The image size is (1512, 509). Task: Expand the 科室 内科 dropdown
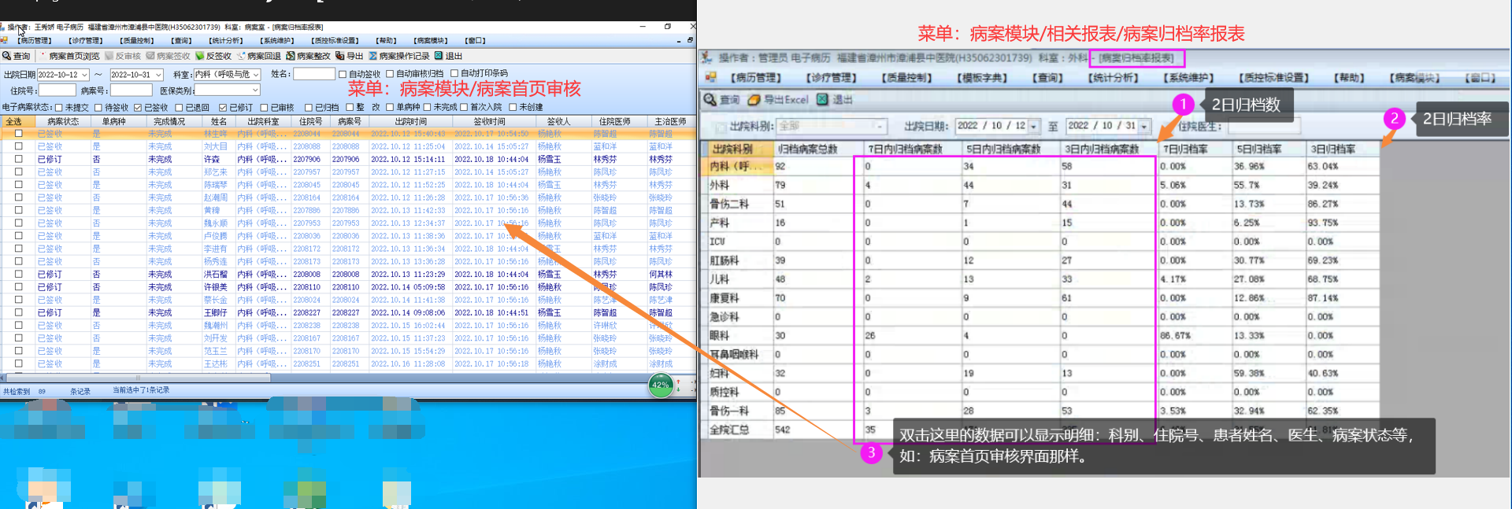tap(256, 75)
